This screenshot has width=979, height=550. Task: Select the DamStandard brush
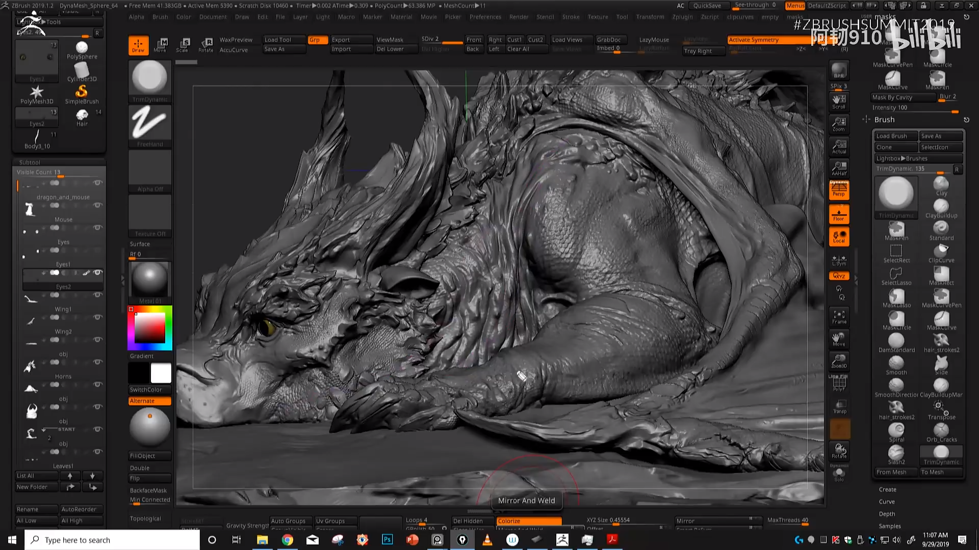tap(896, 341)
